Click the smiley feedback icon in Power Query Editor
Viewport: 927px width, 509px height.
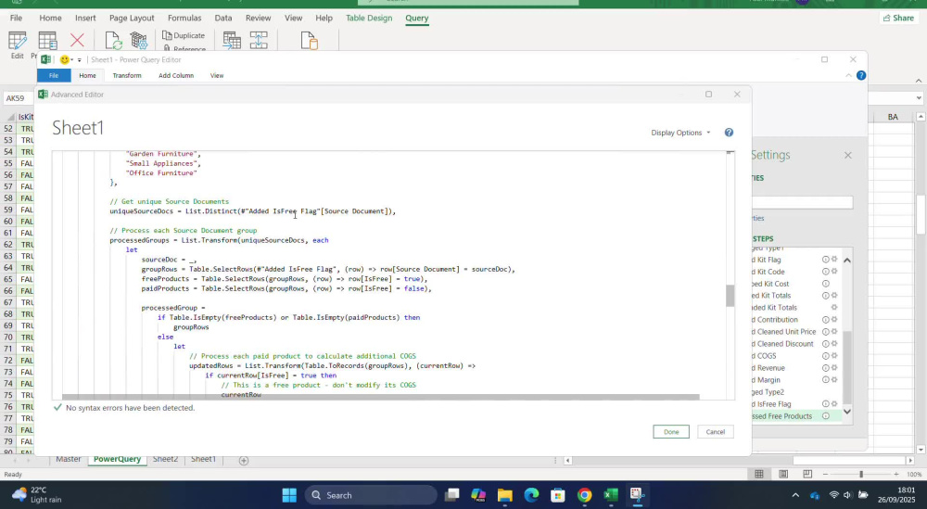pyautogui.click(x=64, y=59)
